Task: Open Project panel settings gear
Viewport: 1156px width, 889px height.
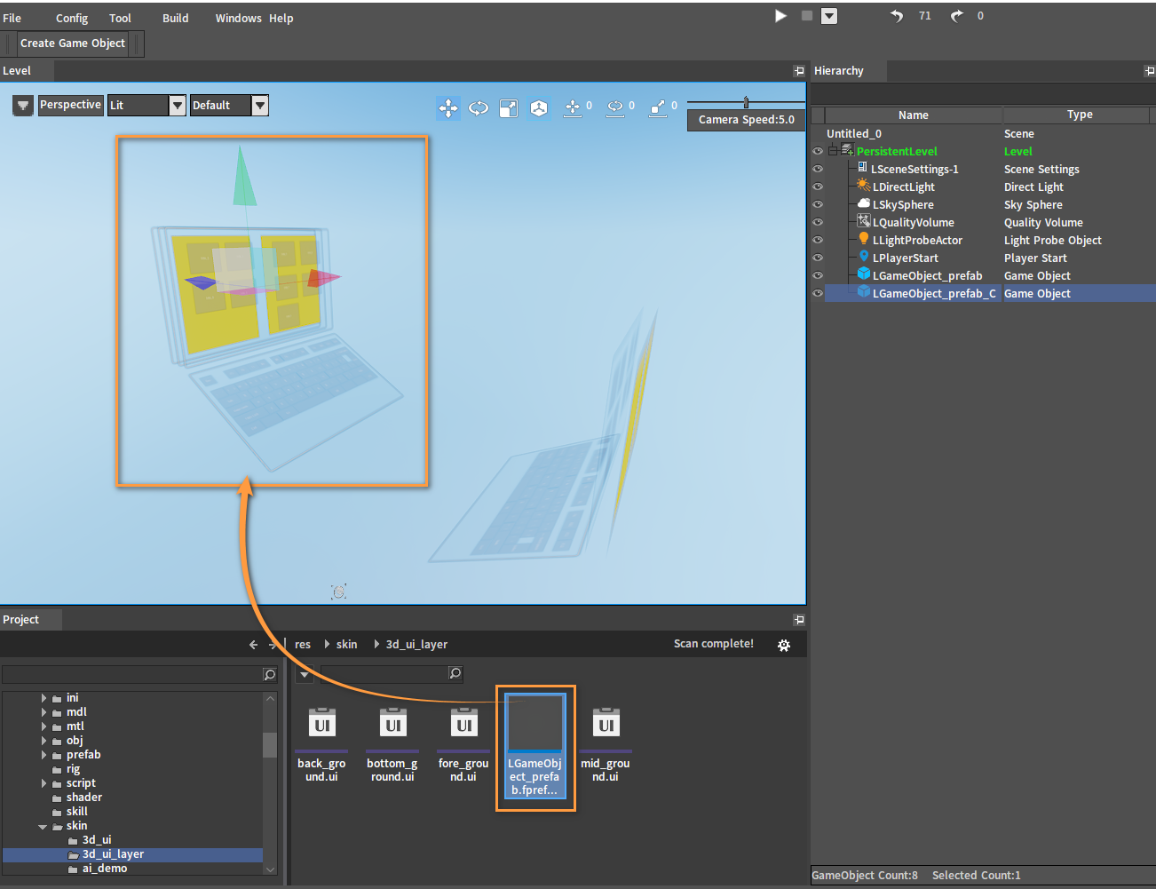Action: (784, 646)
